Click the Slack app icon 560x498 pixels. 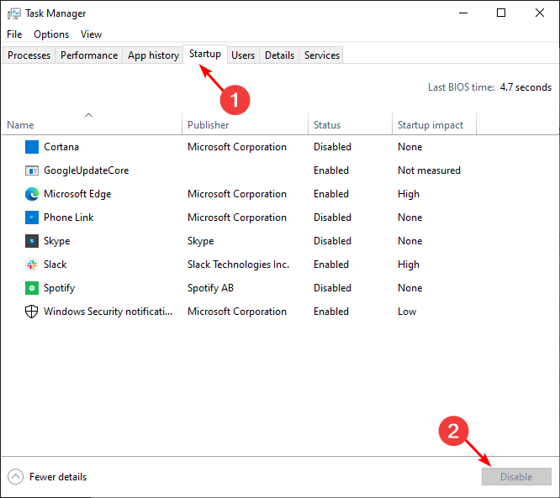pos(32,265)
